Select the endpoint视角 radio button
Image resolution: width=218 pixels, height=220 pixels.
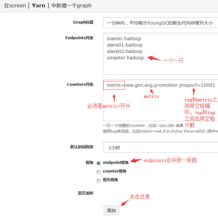(98, 163)
